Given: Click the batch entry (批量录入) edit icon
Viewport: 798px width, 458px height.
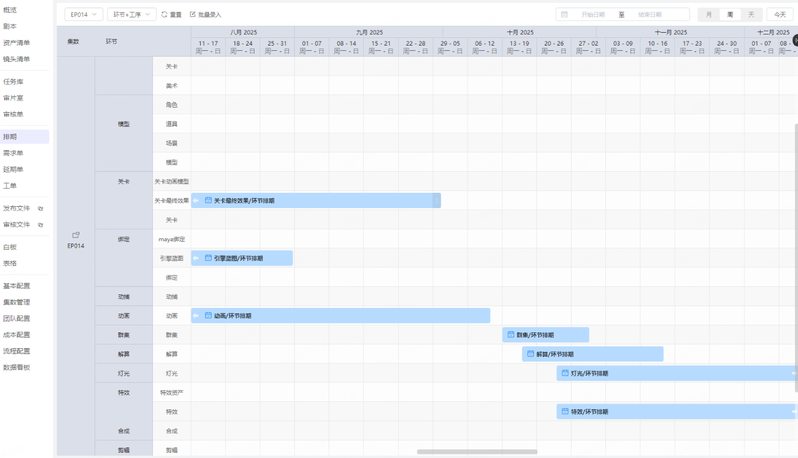Looking at the screenshot, I should [x=193, y=15].
